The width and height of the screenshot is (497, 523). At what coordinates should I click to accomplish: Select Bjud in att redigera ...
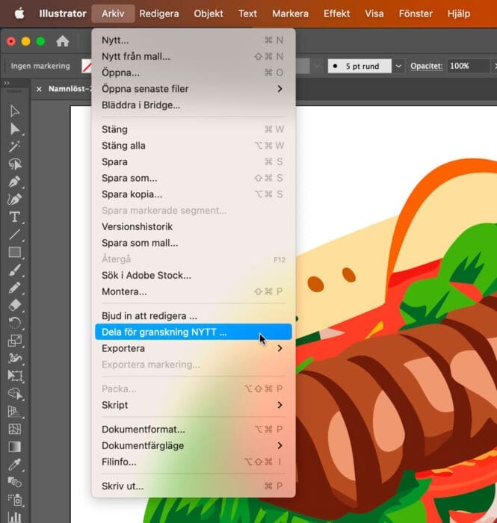(x=194, y=316)
